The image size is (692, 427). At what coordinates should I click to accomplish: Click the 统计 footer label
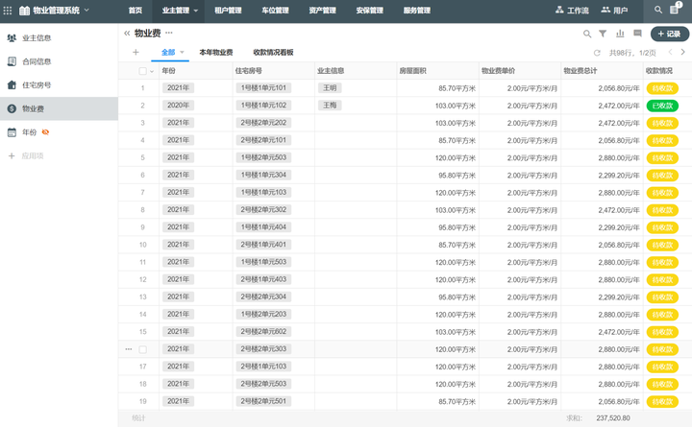coord(138,417)
